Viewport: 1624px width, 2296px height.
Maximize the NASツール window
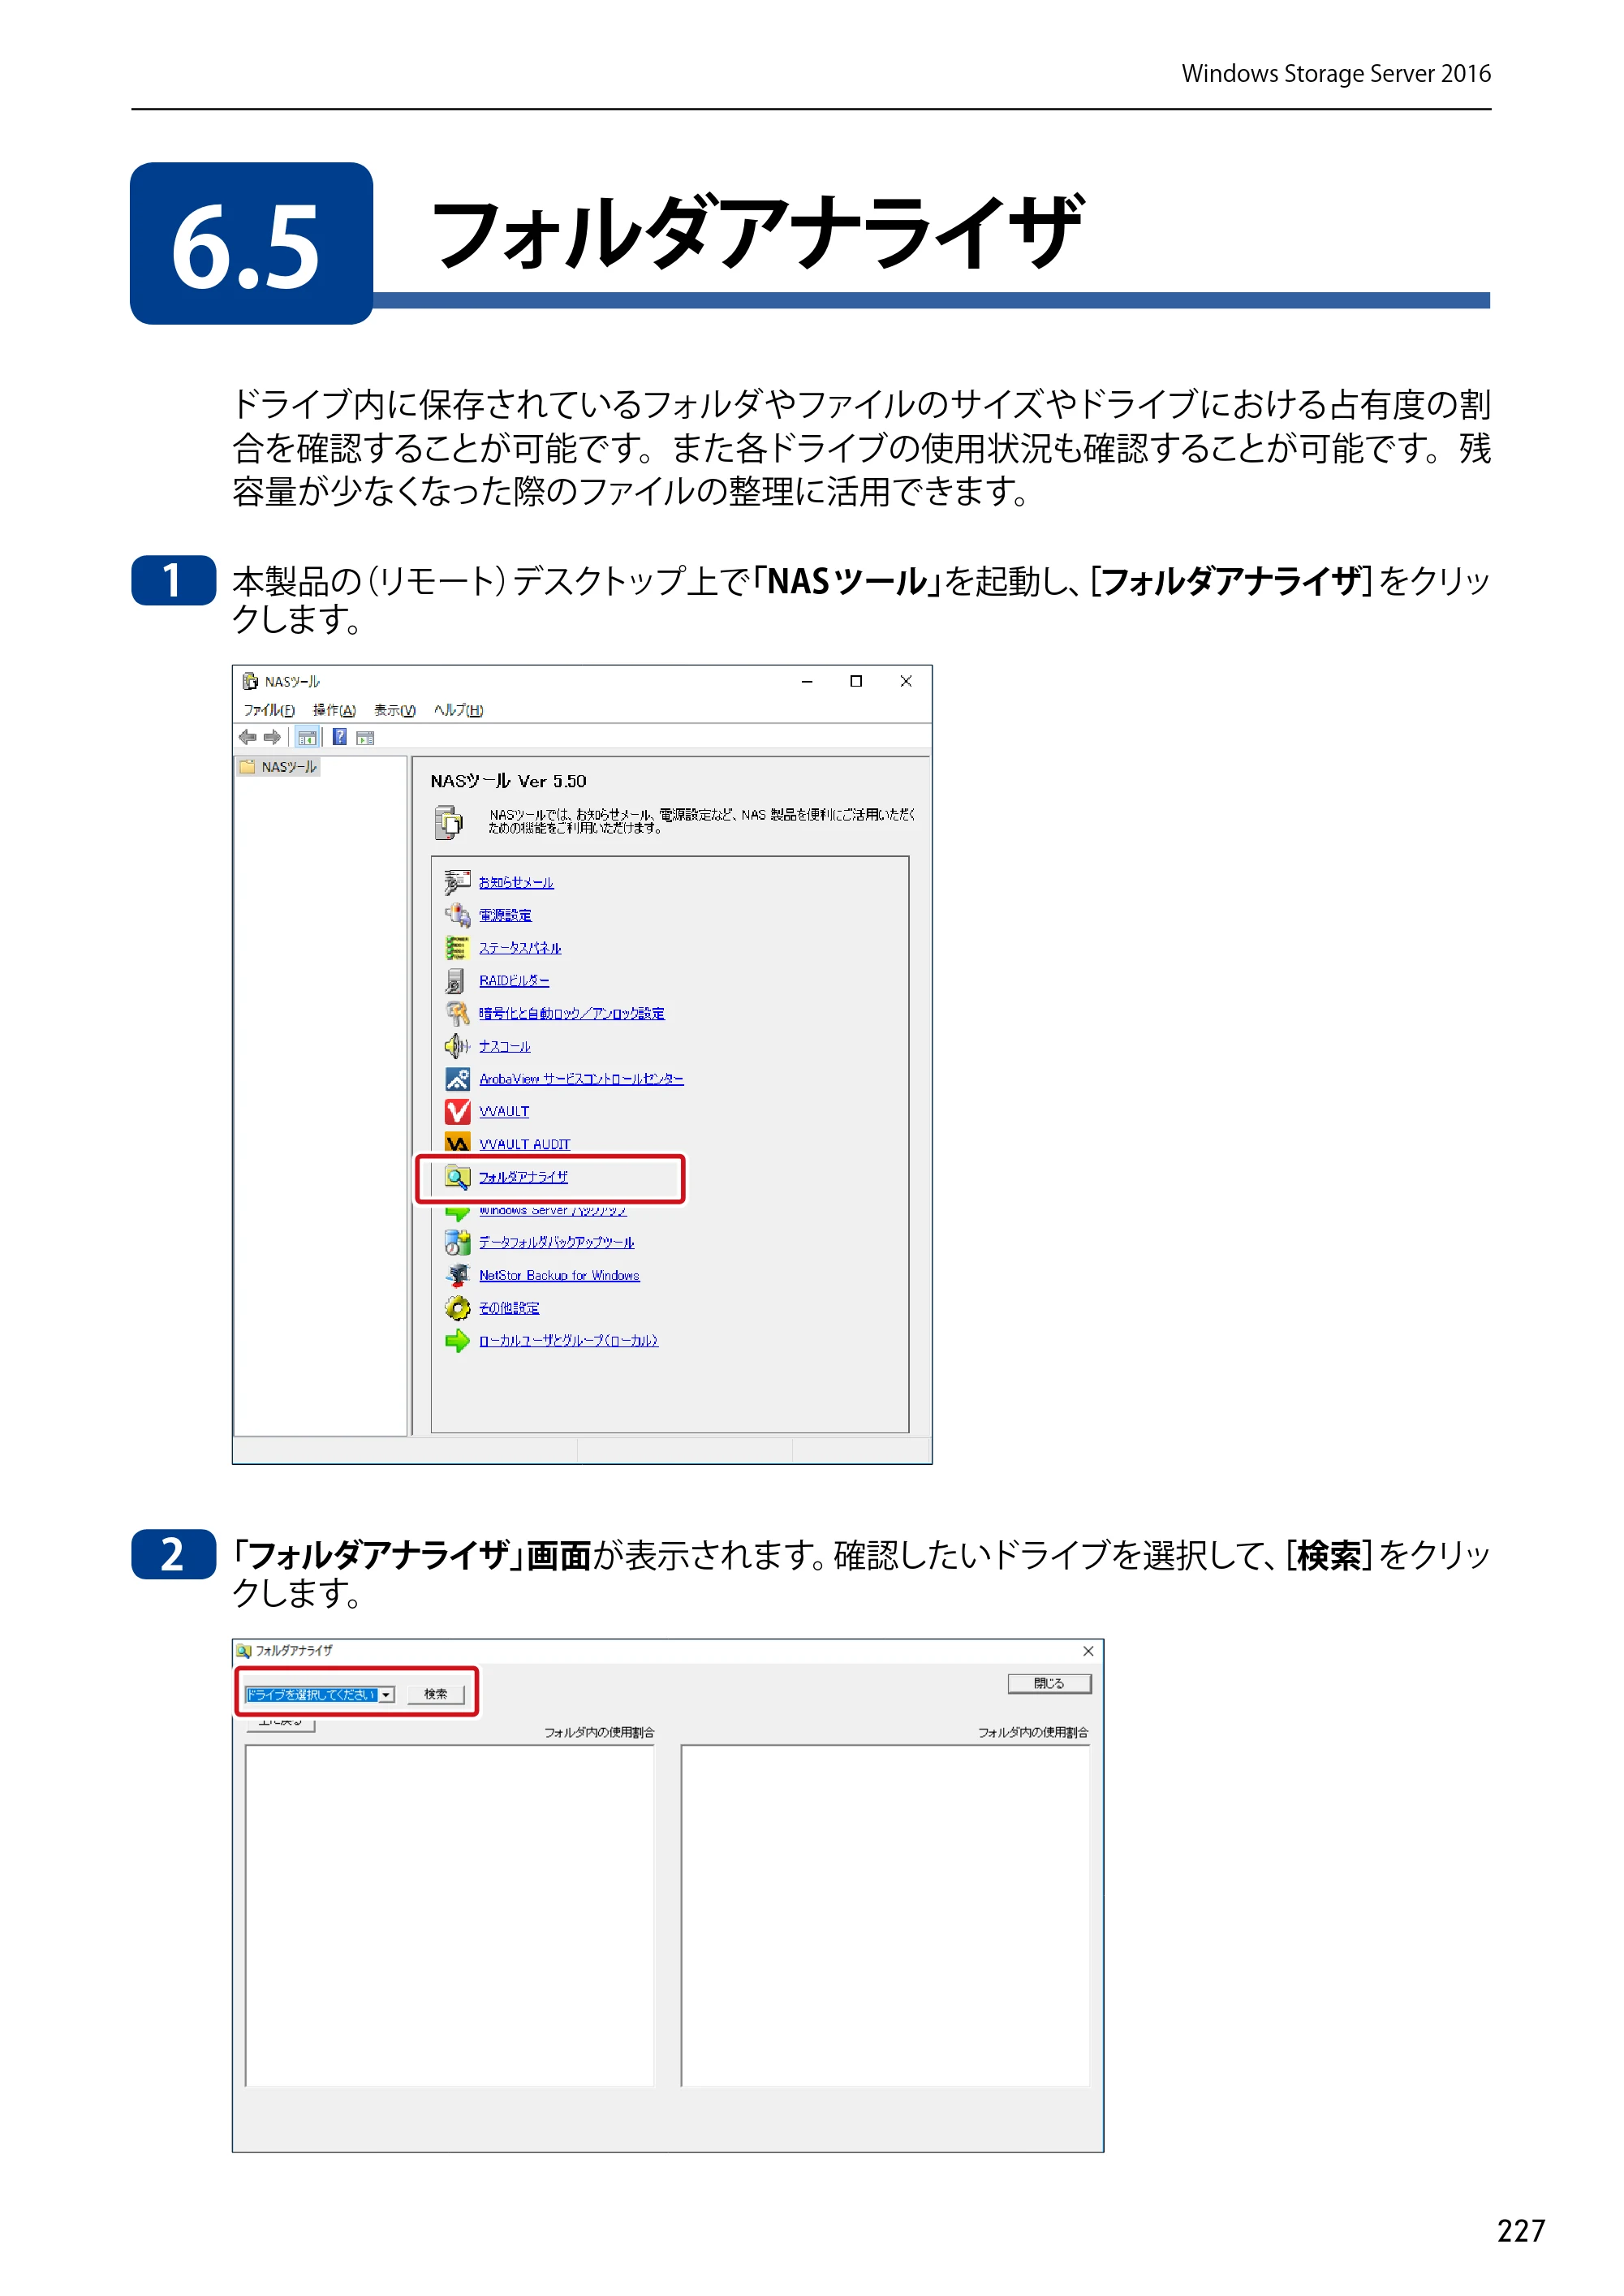click(x=856, y=681)
